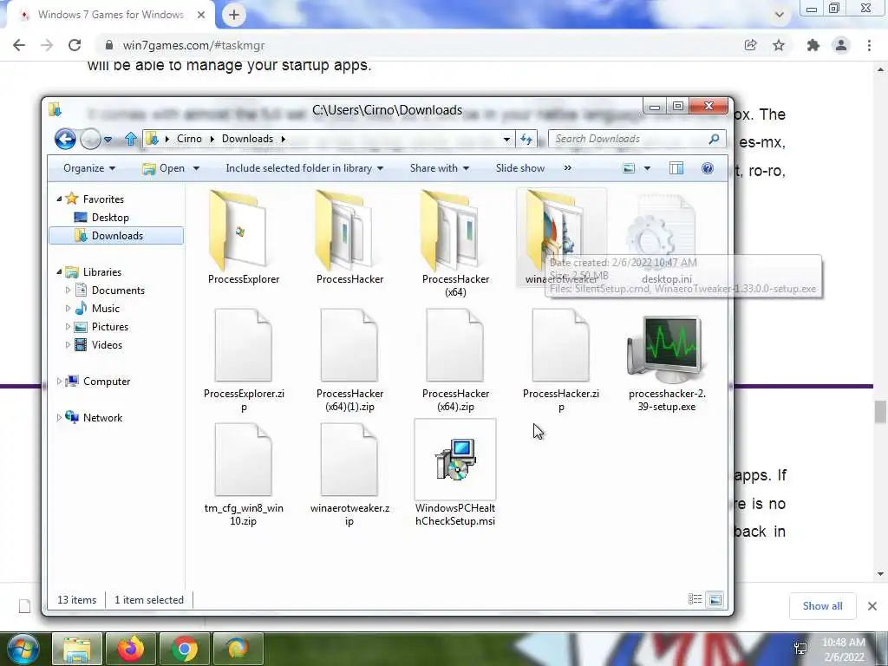
Task: Open the Organize dropdown menu
Action: (x=89, y=168)
